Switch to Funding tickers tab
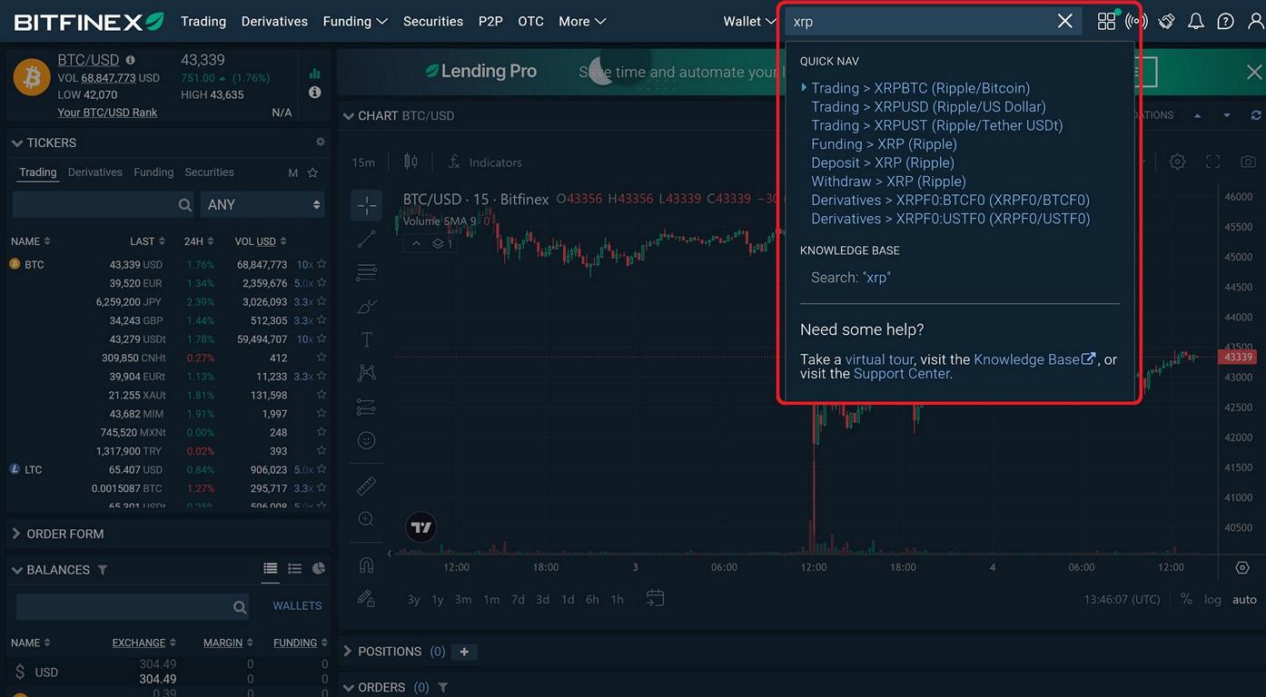 point(153,172)
